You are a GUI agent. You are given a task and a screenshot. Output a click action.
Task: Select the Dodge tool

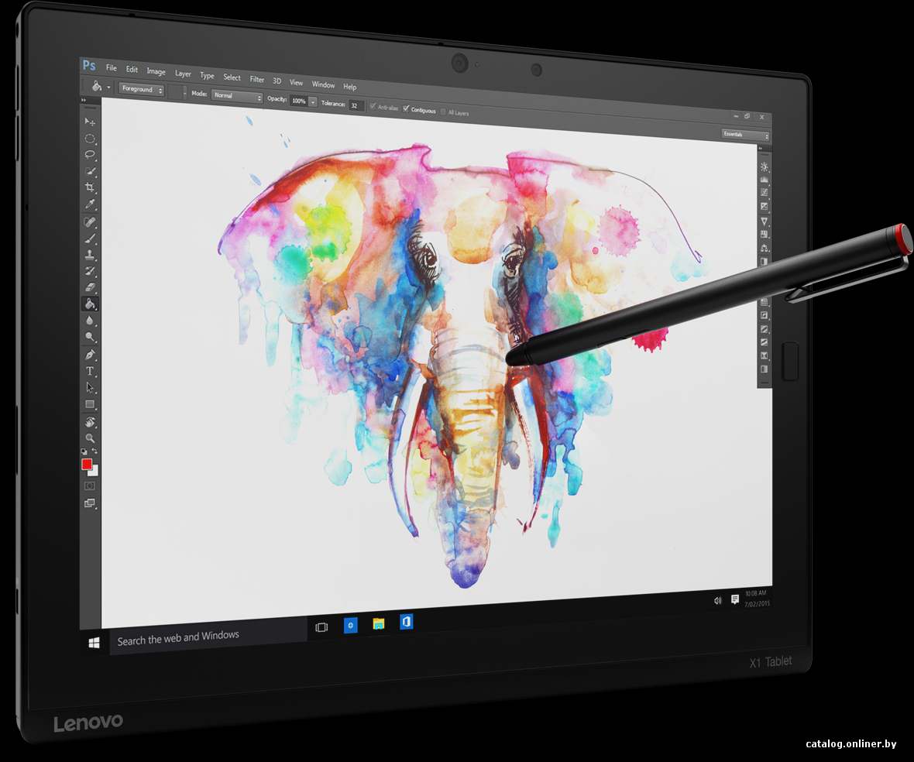pyautogui.click(x=89, y=337)
